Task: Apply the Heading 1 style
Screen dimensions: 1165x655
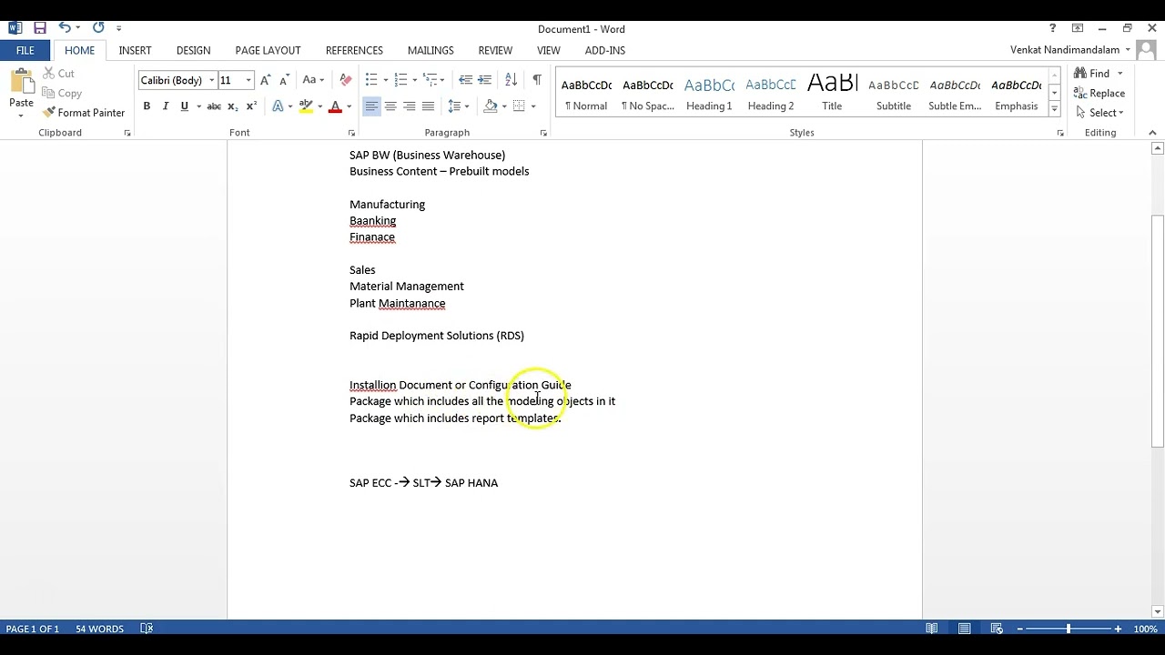Action: 709,93
